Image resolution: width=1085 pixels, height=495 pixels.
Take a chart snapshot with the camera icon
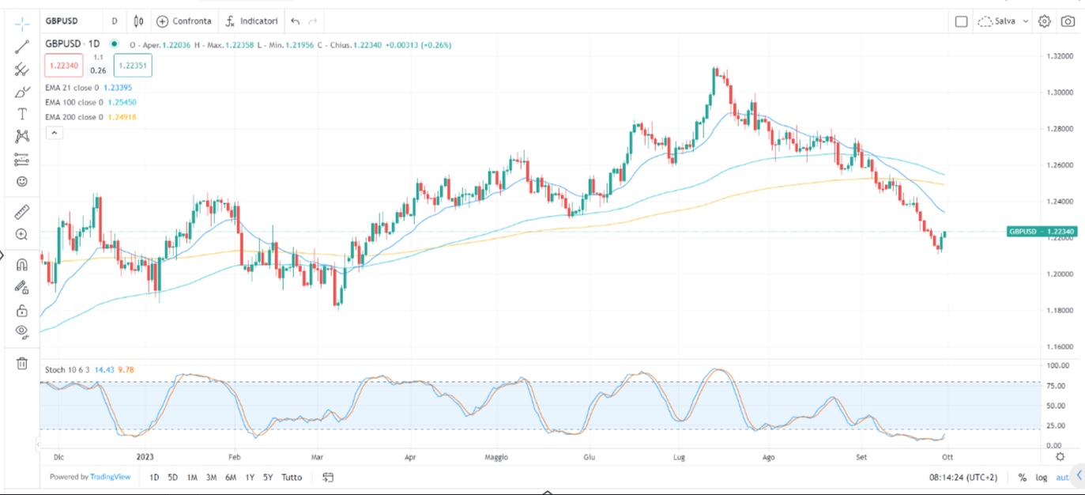[x=1068, y=21]
